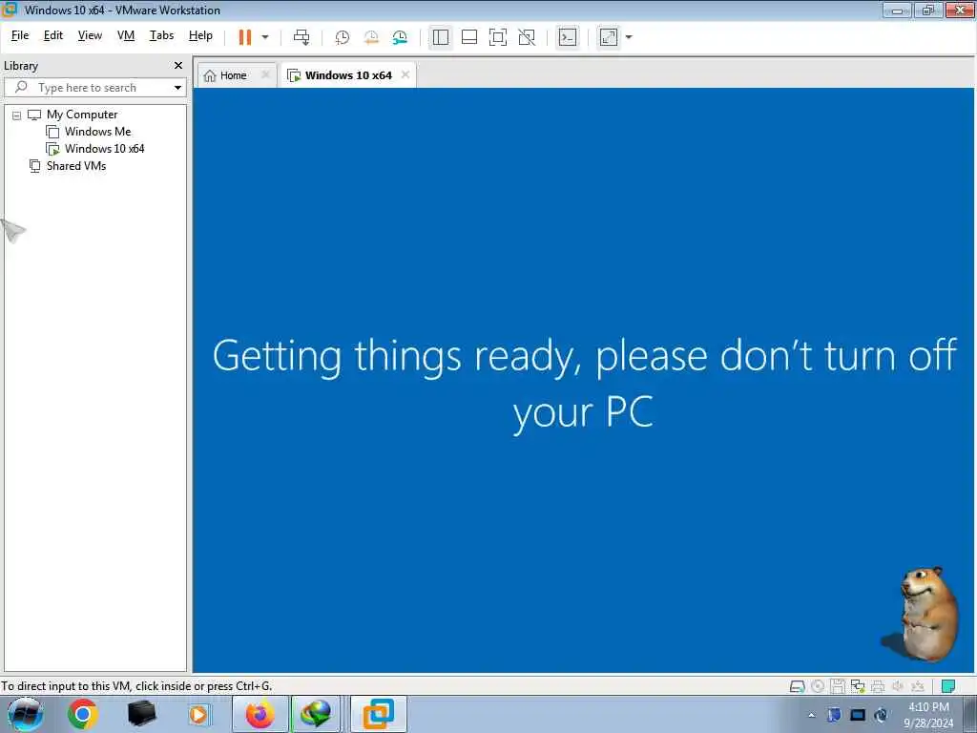Open Google Chrome from the taskbar
This screenshot has width=977, height=733.
click(82, 714)
